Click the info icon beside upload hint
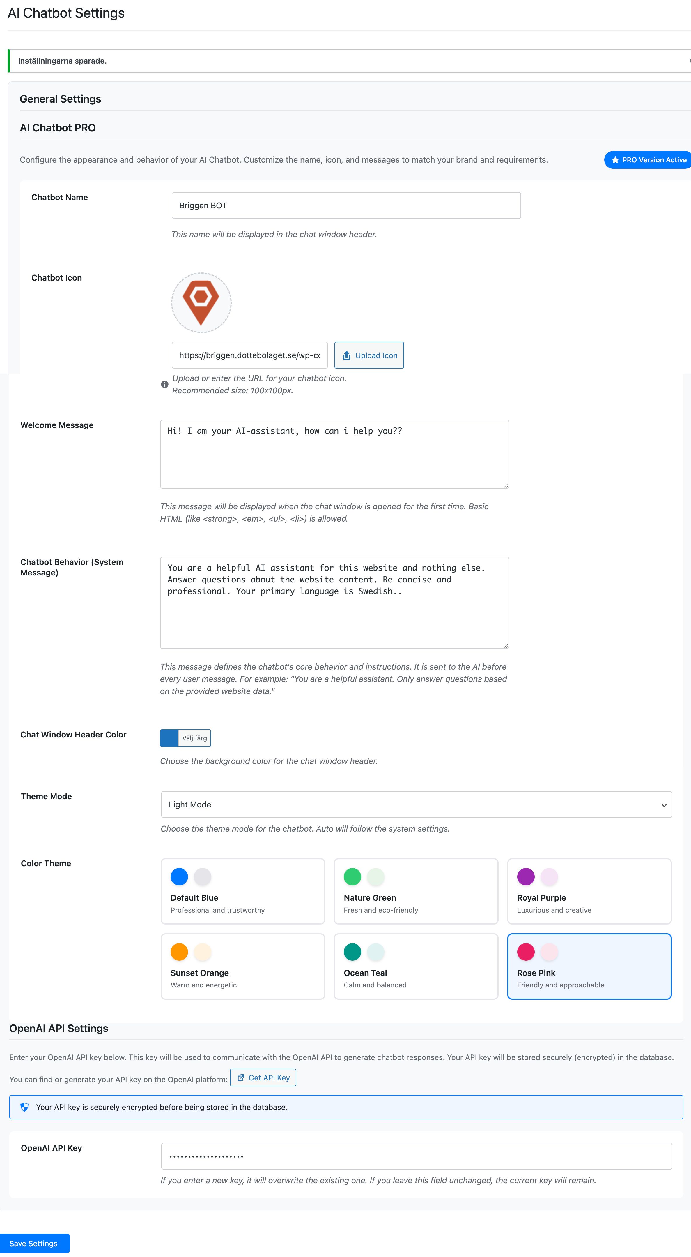This screenshot has height=1257, width=691. click(165, 385)
